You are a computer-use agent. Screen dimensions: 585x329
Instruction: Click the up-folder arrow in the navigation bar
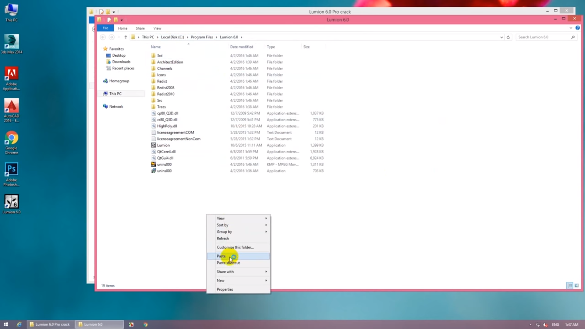click(126, 37)
